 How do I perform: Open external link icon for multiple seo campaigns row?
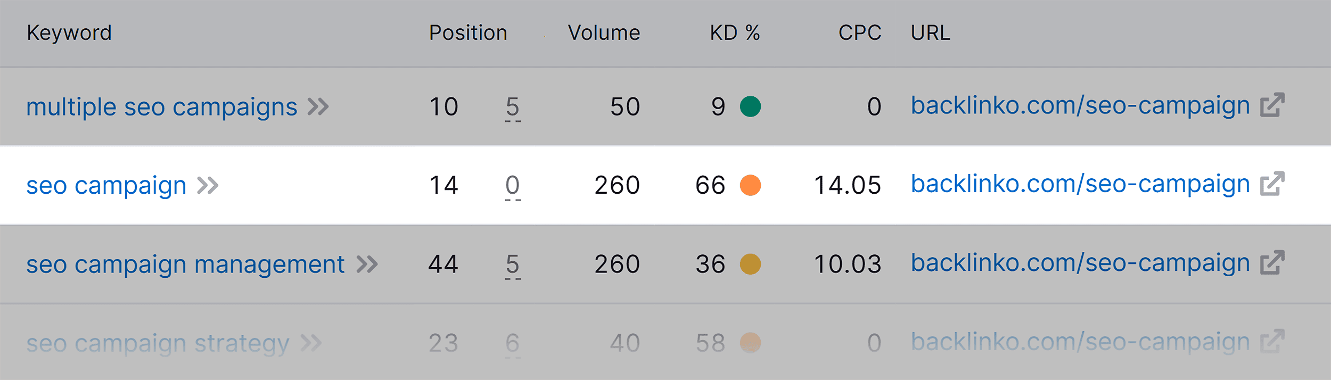pyautogui.click(x=1272, y=105)
